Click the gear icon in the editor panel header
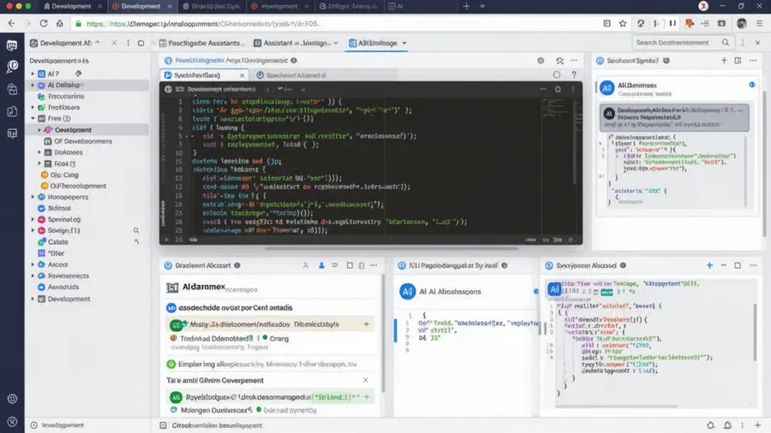Screen dimensions: 771x433 [x=541, y=61]
